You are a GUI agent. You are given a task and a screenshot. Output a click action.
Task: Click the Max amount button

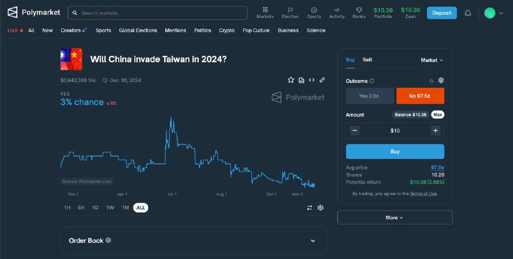[x=438, y=115]
